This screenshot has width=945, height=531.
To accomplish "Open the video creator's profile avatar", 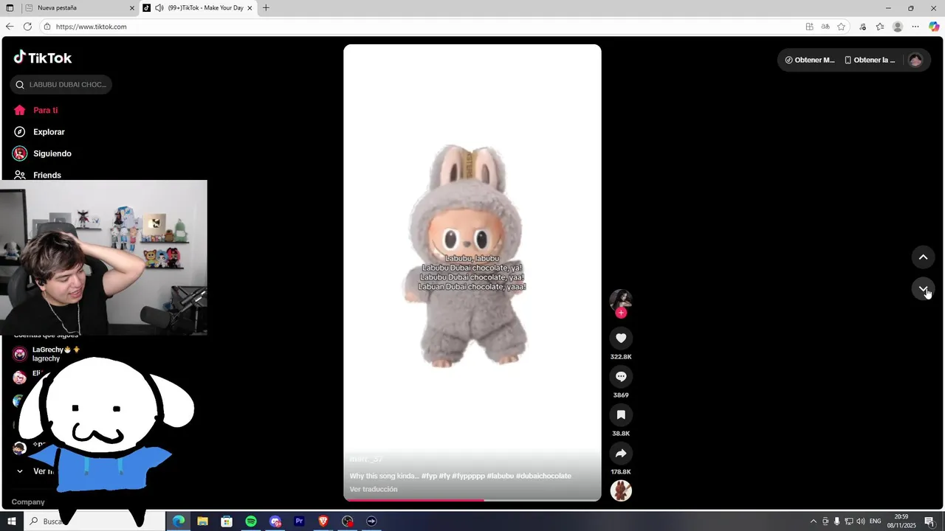I will click(x=621, y=299).
